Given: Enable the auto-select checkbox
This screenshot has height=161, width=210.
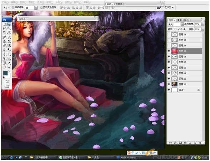Looking at the screenshot, I should click(x=13, y=7).
